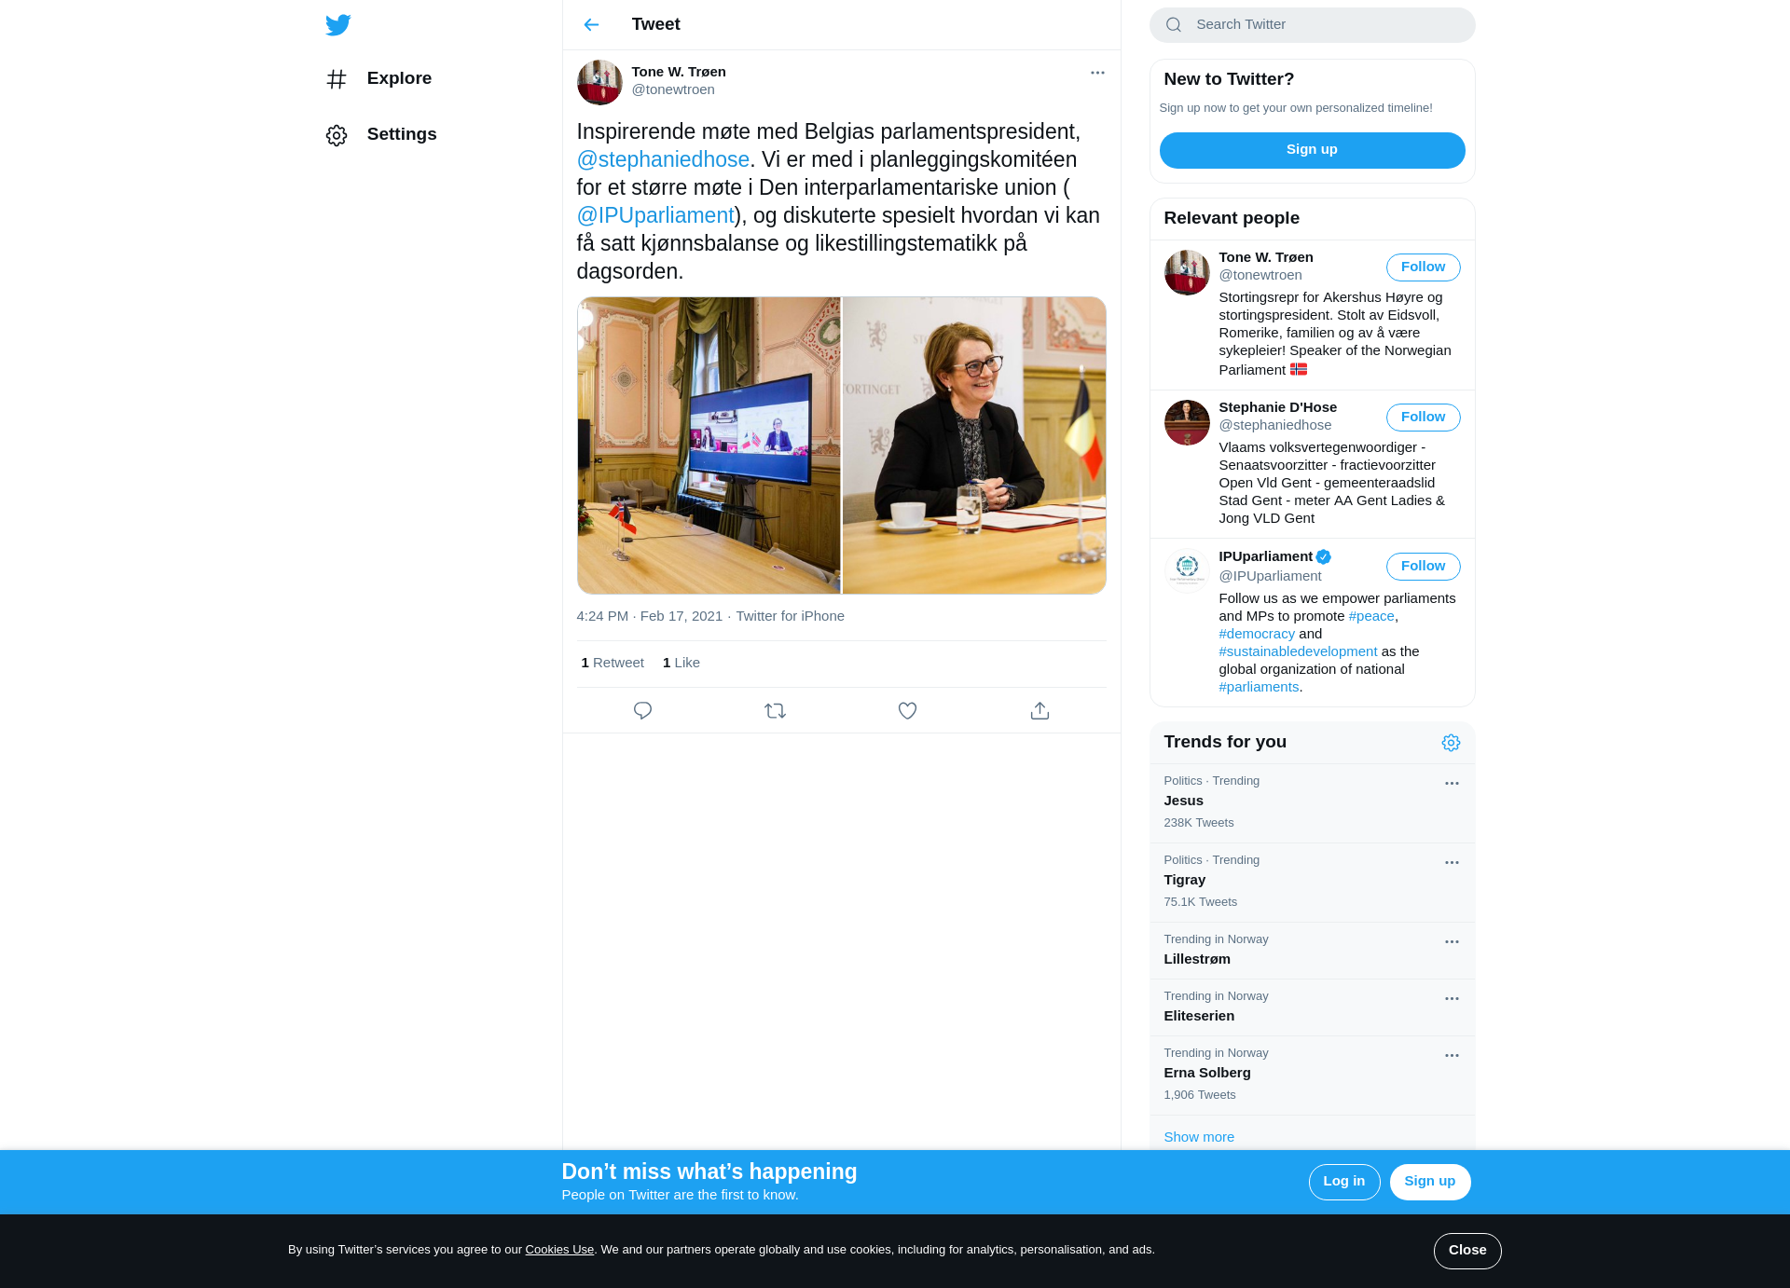
Task: Open the right tweet photo of woman smiling
Action: tap(973, 445)
